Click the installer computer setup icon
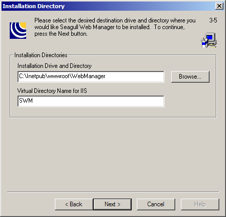The width and height of the screenshot is (226, 217). tap(209, 40)
